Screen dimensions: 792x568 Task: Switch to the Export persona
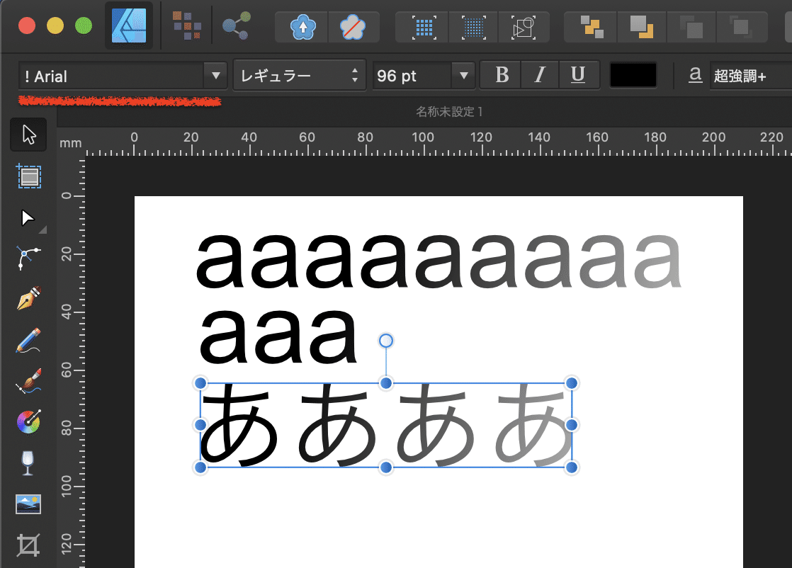[x=237, y=25]
